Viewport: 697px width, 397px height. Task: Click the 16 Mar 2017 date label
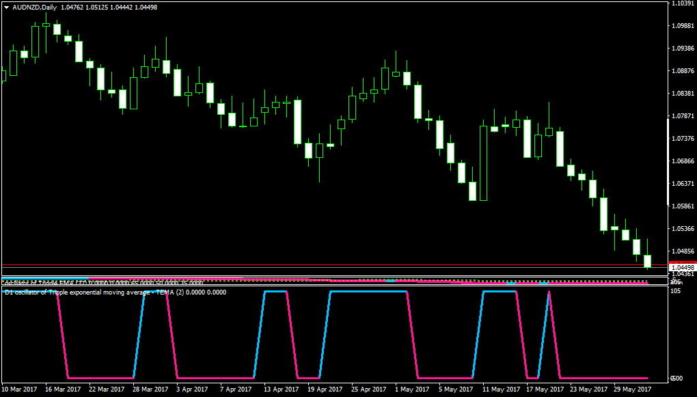point(63,389)
